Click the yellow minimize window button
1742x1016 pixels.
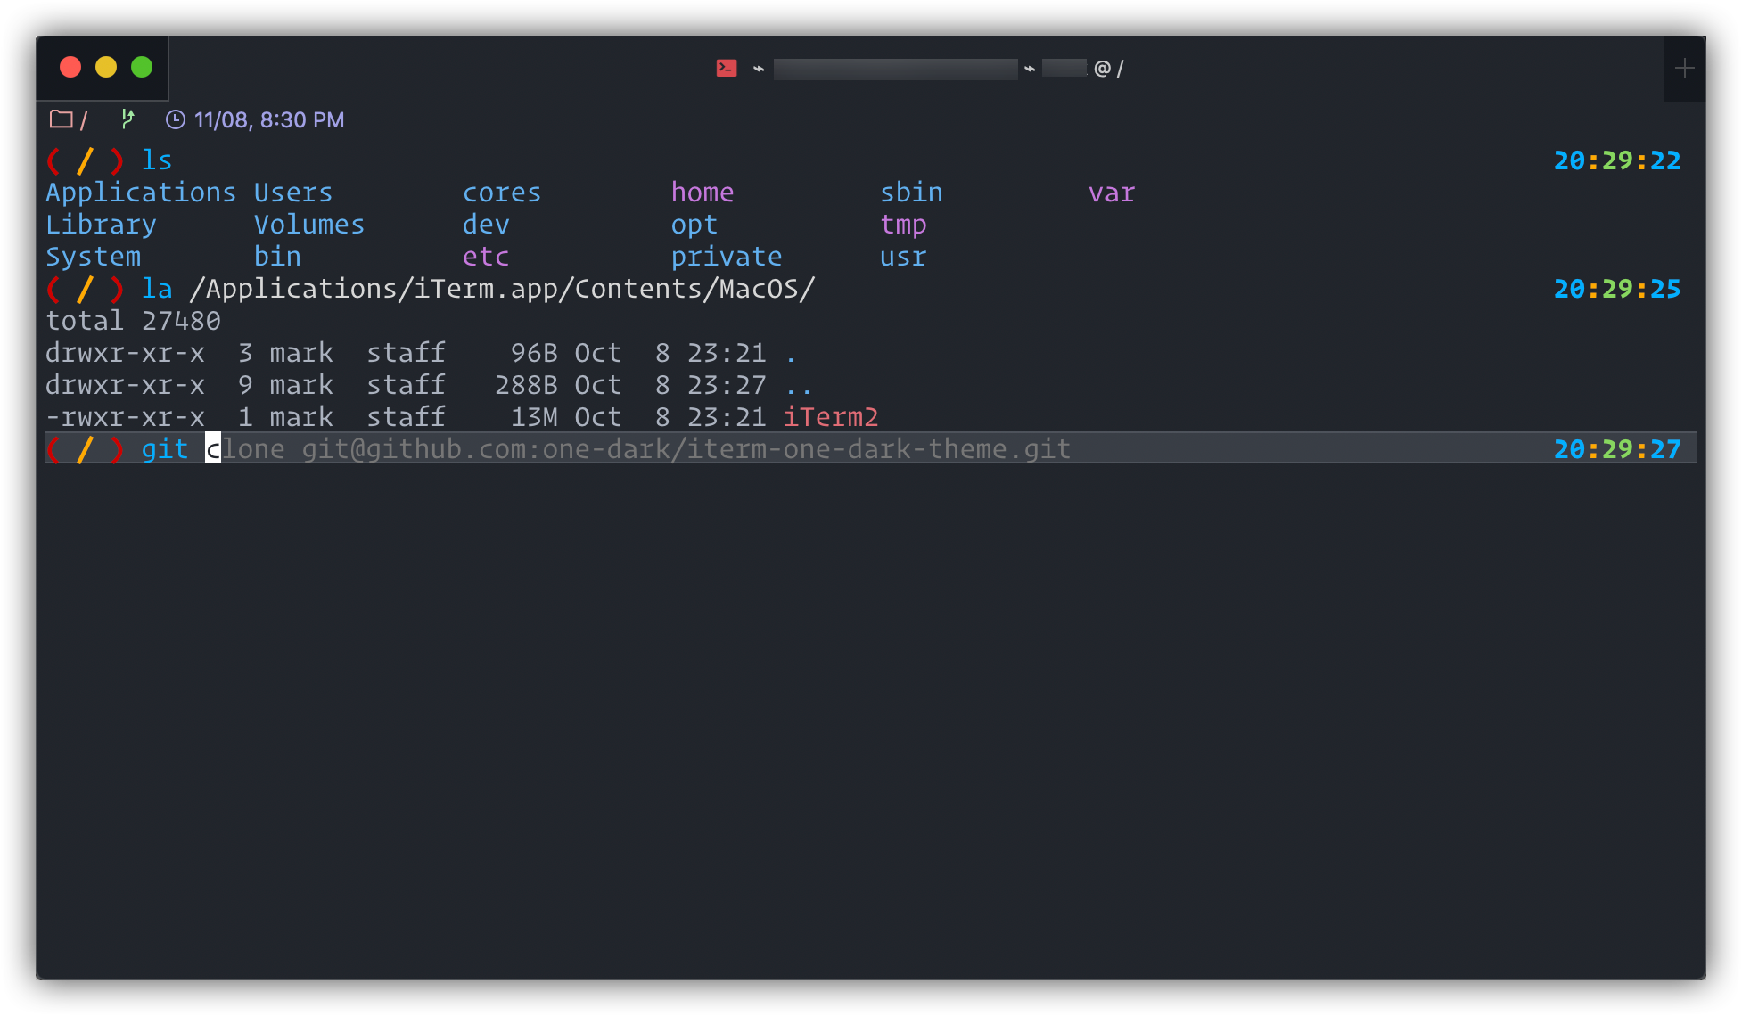click(106, 67)
